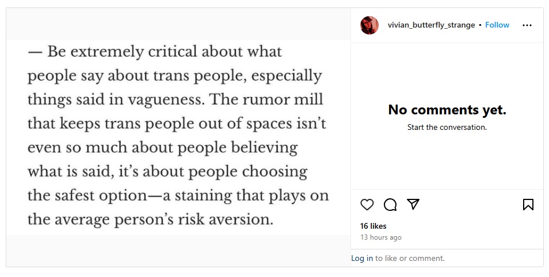Click the 'to like or comment' text
Viewport: 549px width, 277px height.
click(410, 258)
